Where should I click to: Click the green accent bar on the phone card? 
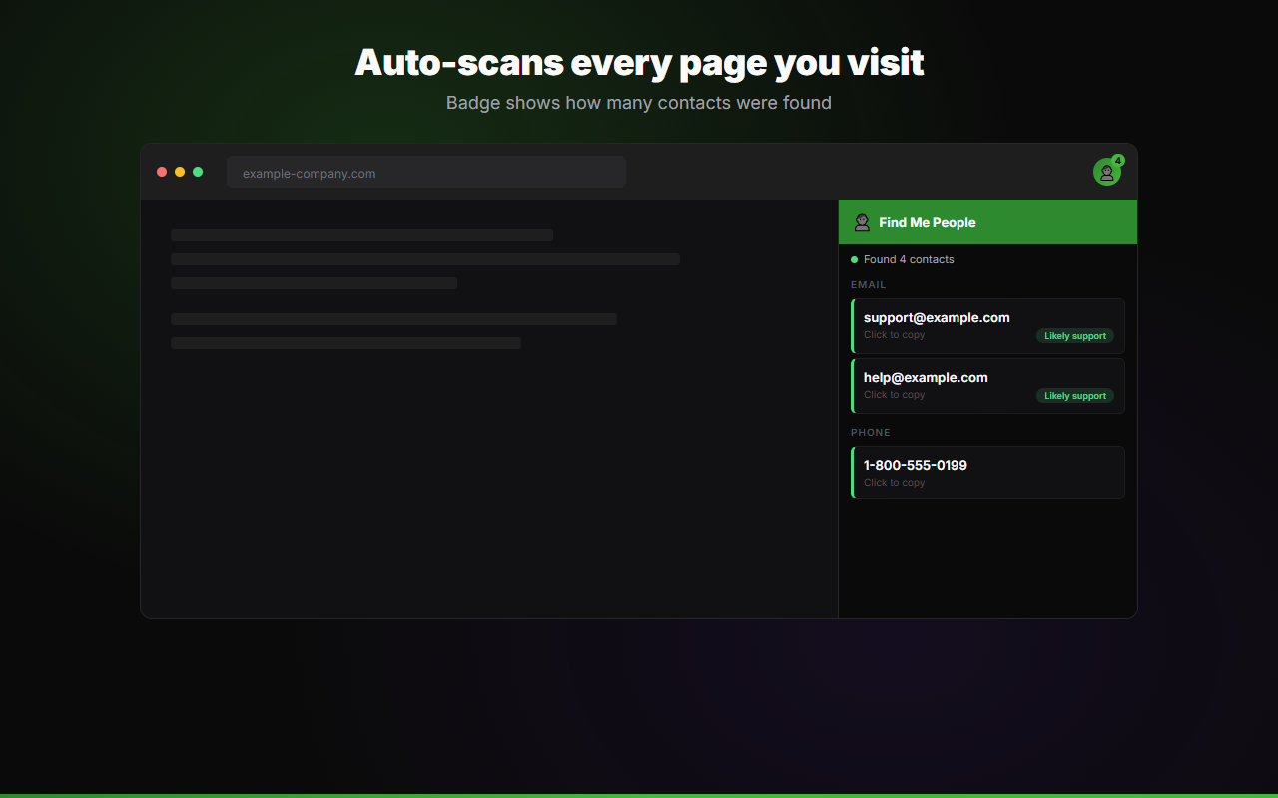point(851,472)
